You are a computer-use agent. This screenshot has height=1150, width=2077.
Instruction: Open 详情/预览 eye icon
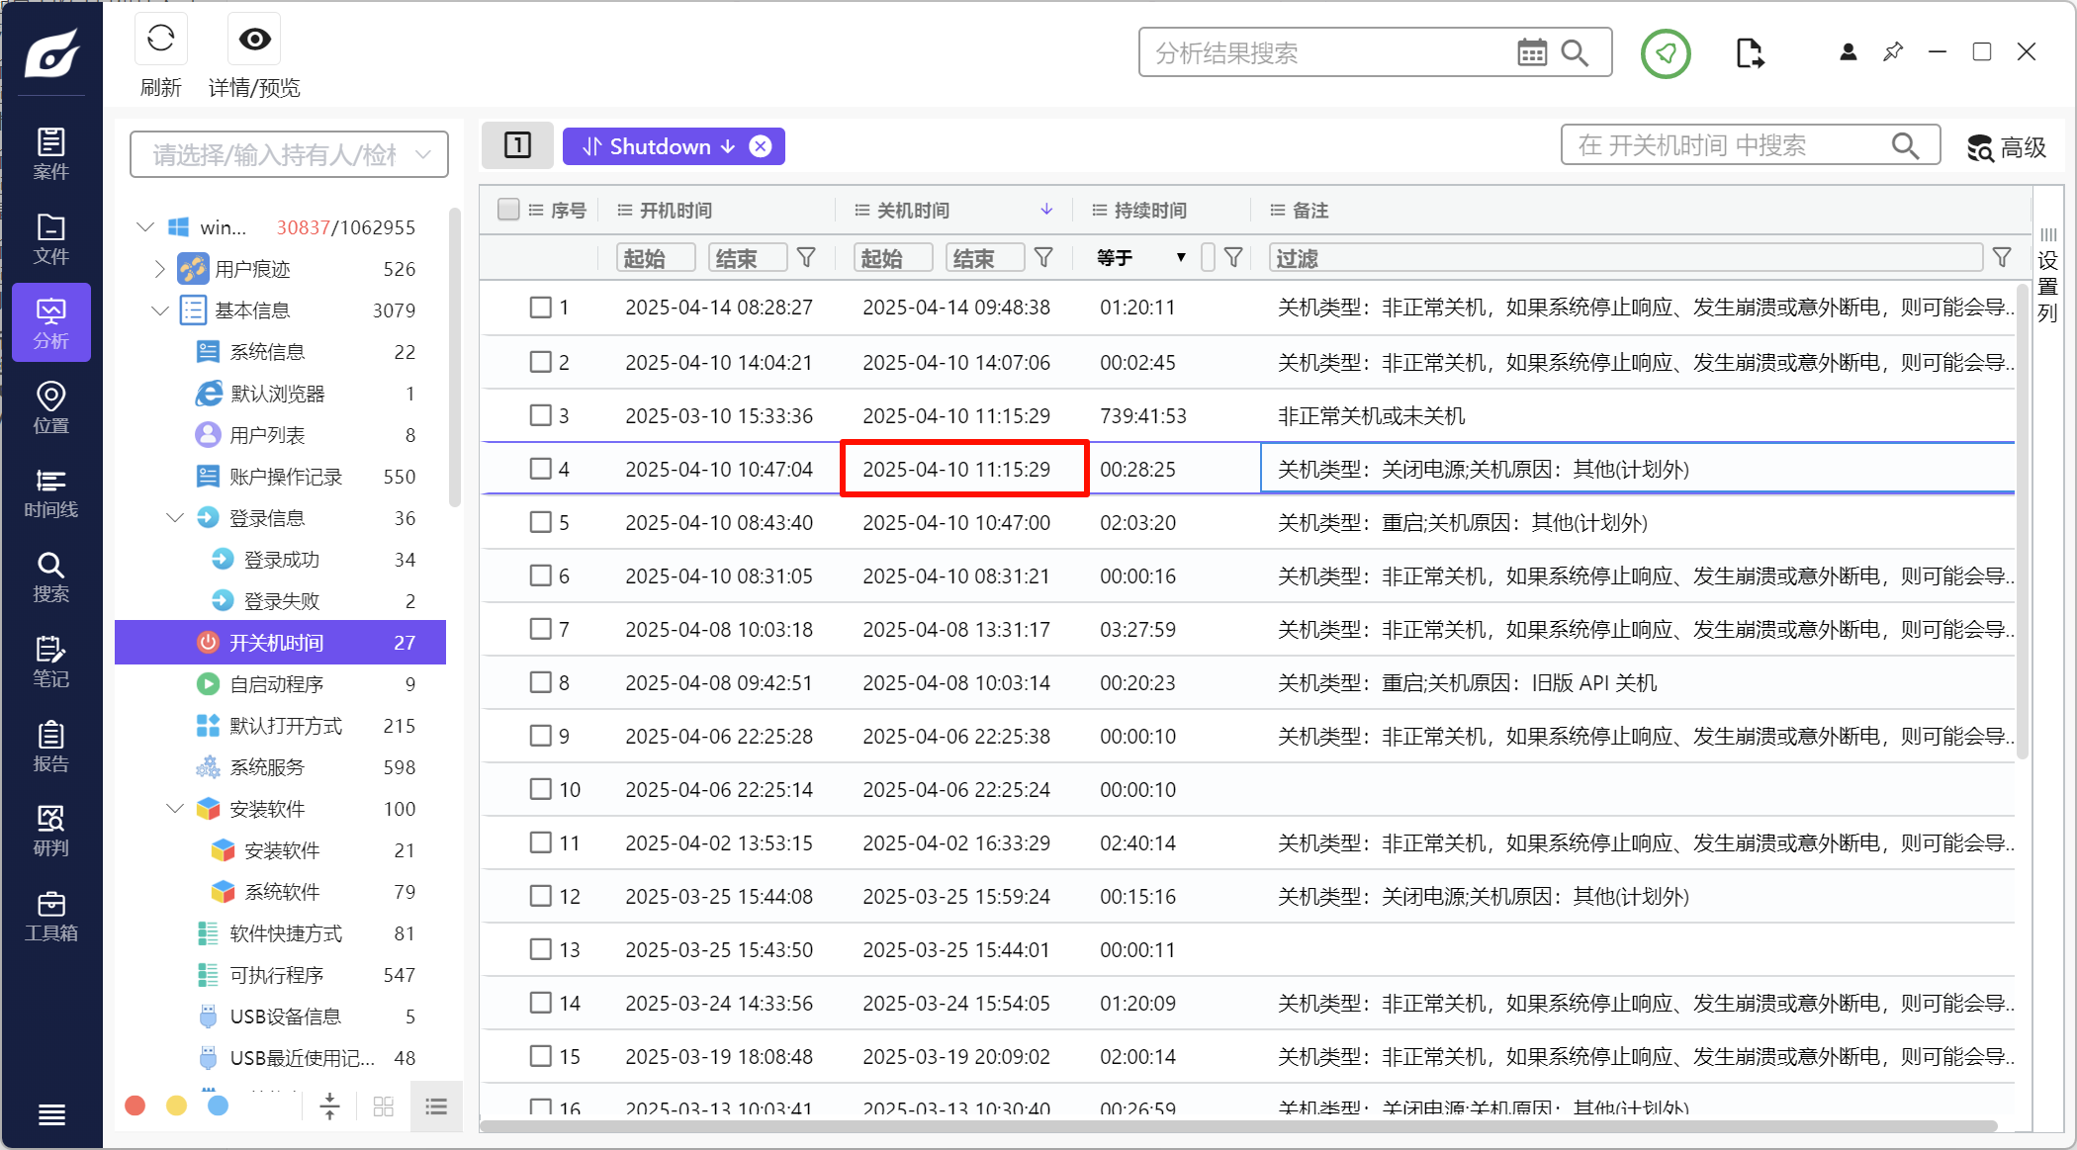pyautogui.click(x=254, y=40)
